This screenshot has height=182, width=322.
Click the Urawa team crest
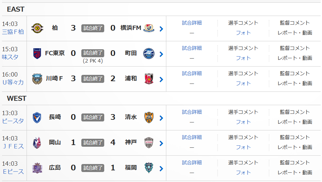(x=149, y=79)
